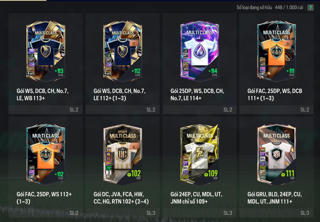
Task: Click 'Gói 25DP, WS, DCB, CH, No.7, LE 114+' label
Action: [197, 95]
